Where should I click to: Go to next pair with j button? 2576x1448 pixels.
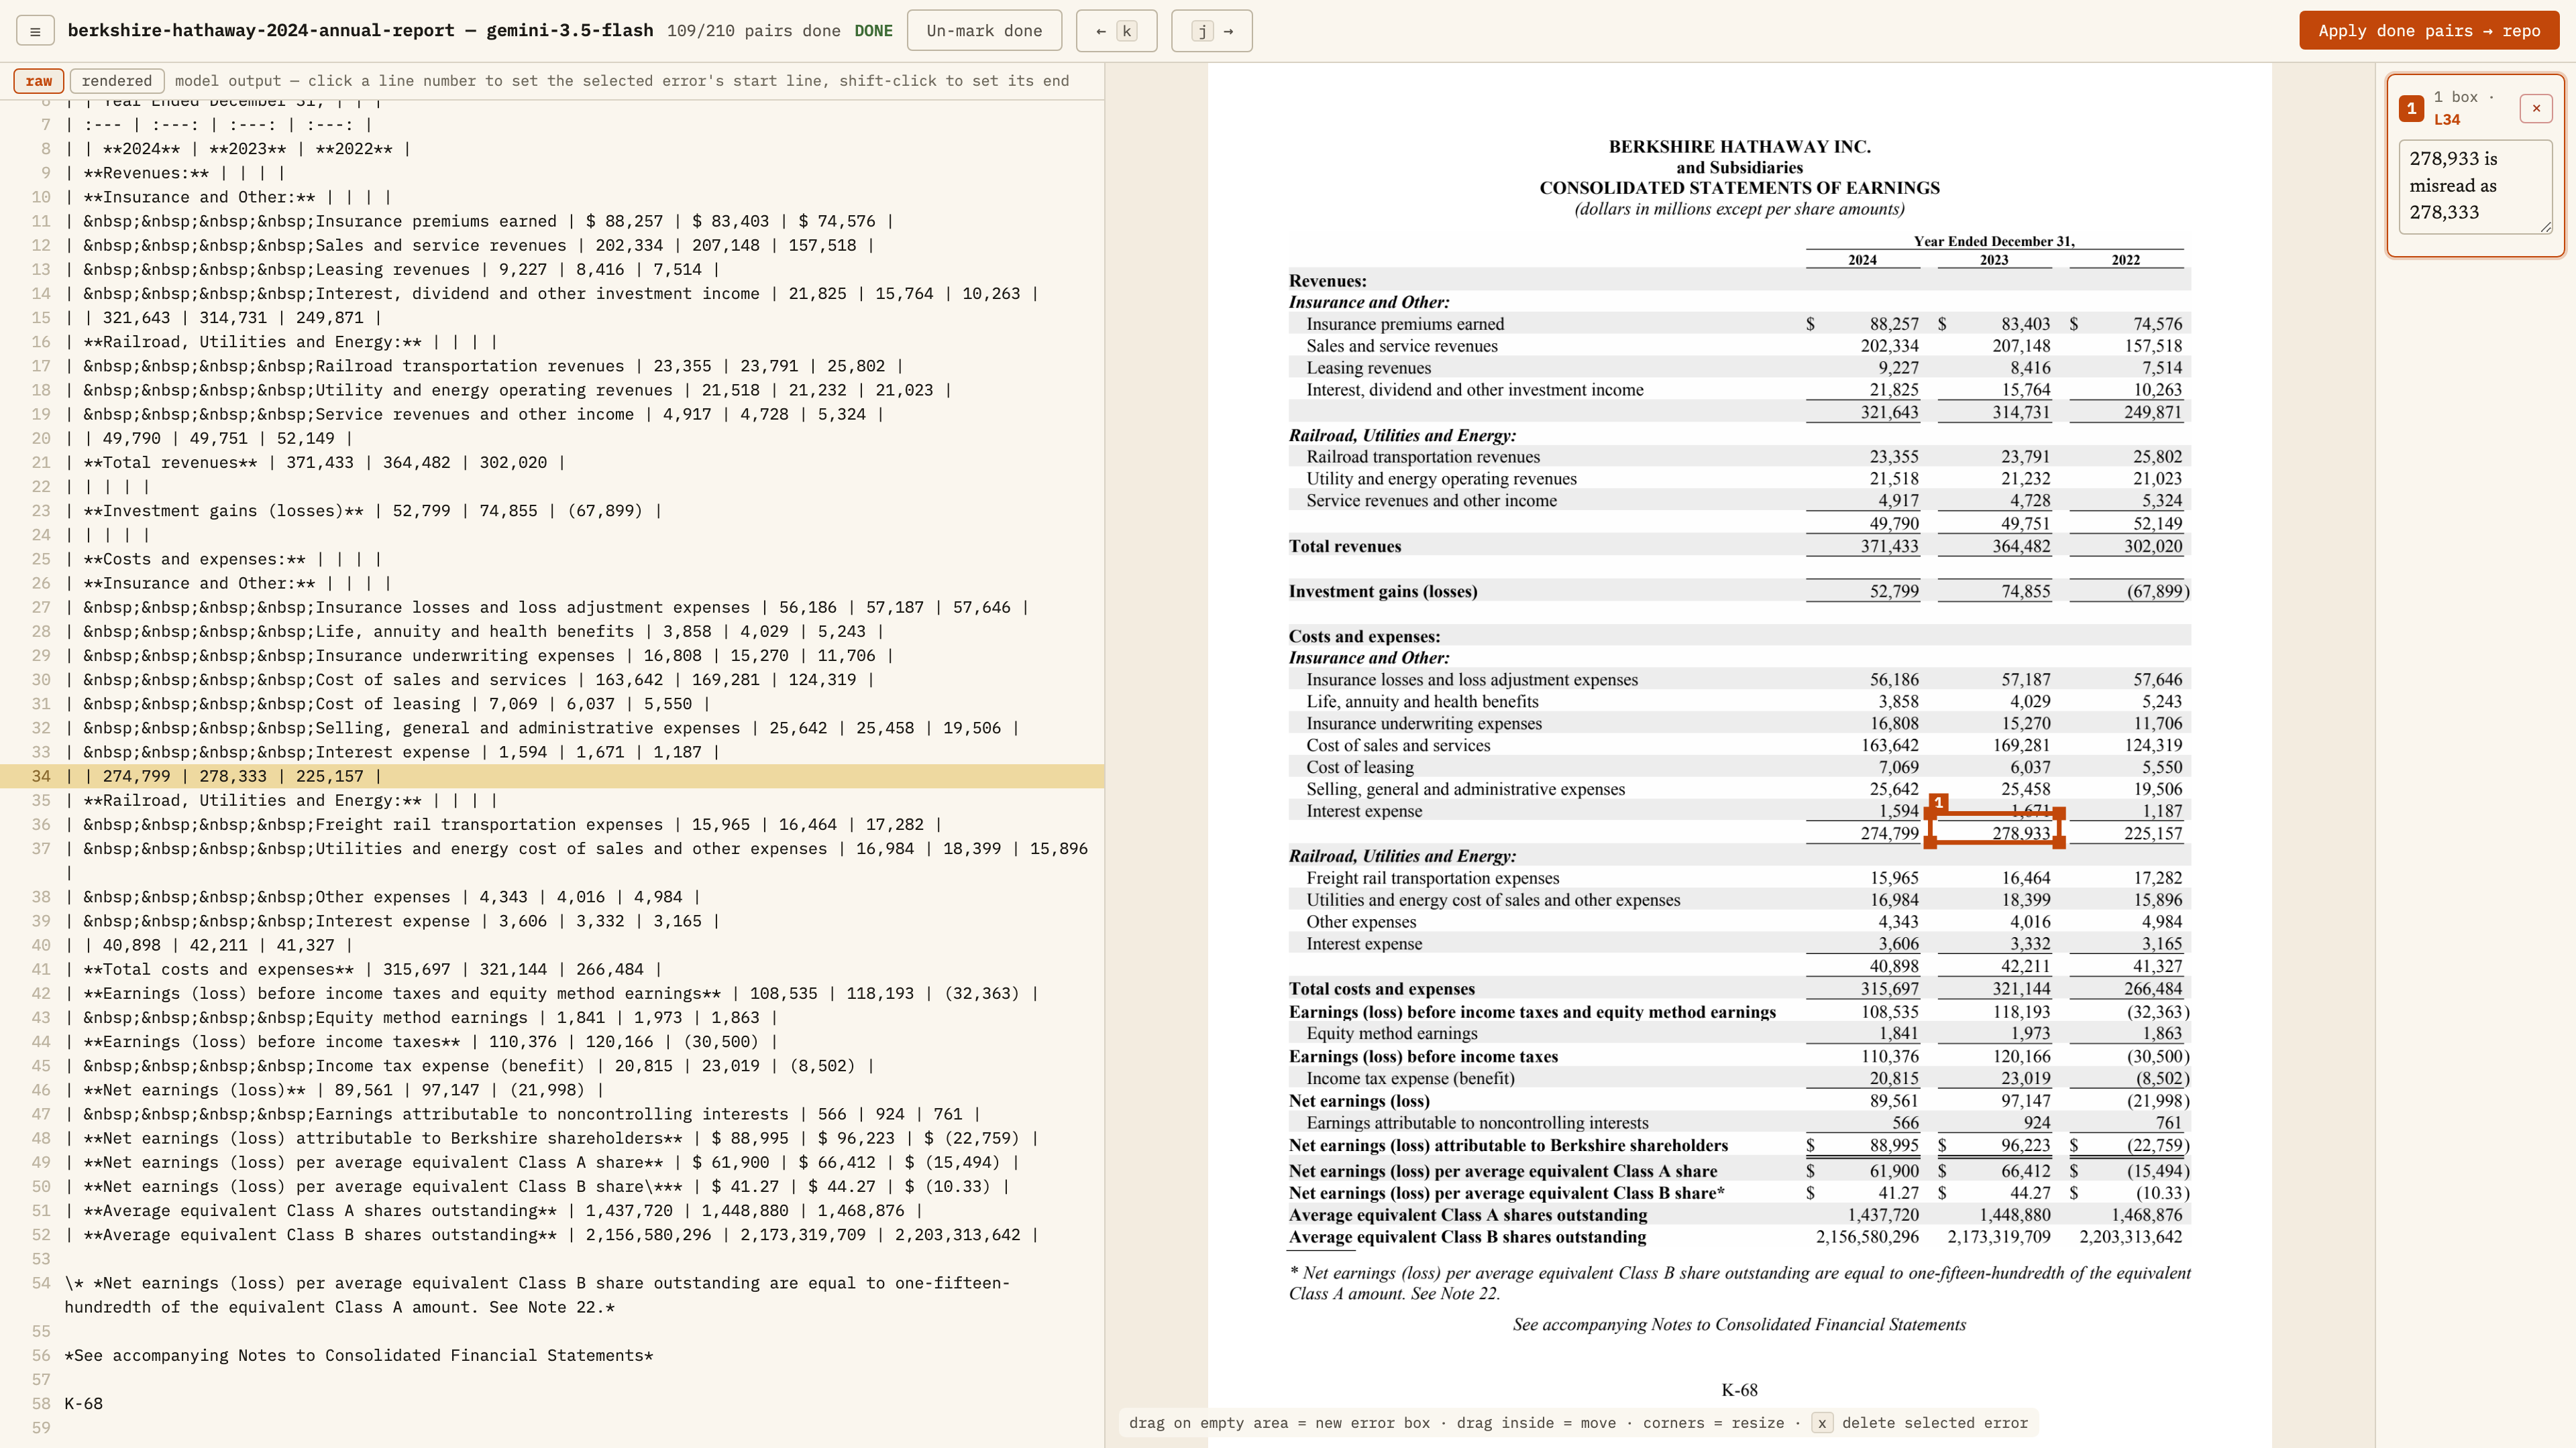pos(1212,31)
